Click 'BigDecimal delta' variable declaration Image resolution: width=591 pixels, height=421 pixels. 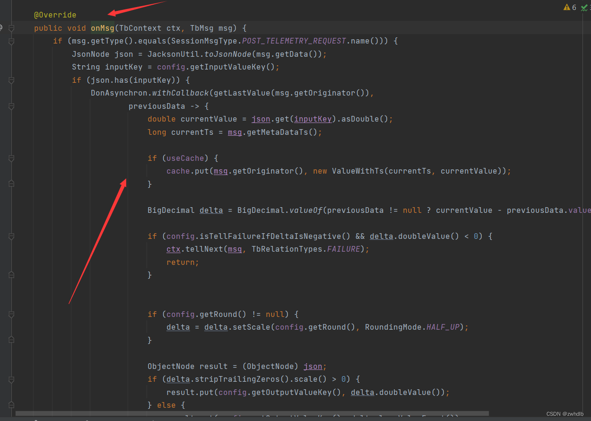point(185,210)
